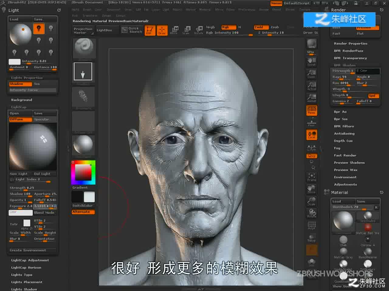The height and width of the screenshot is (291, 389).
Task: Select the Scale tool in top shelf
Action: [x=186, y=30]
